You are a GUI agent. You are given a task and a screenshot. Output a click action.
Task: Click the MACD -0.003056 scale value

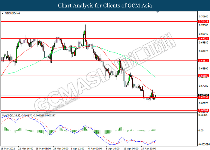(203, 145)
